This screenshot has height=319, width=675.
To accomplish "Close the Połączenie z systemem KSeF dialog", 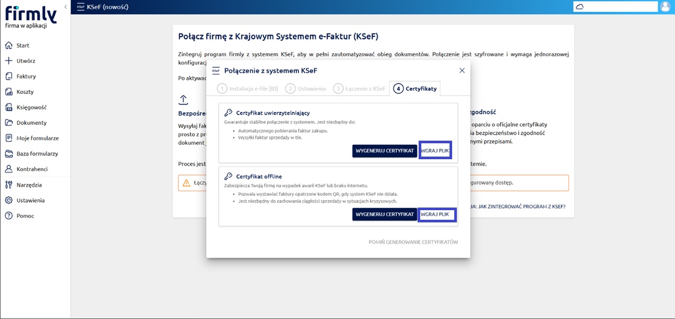I will [x=462, y=71].
